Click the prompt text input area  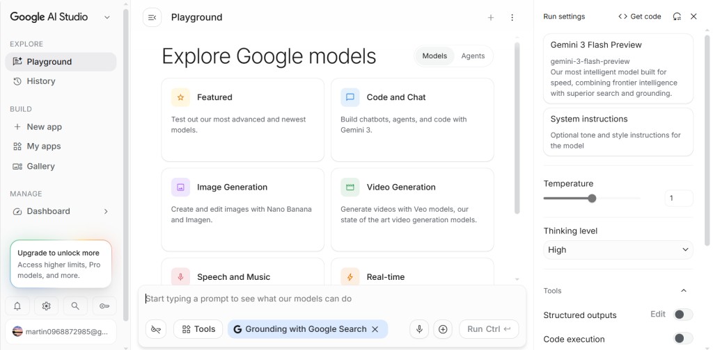pyautogui.click(x=332, y=299)
